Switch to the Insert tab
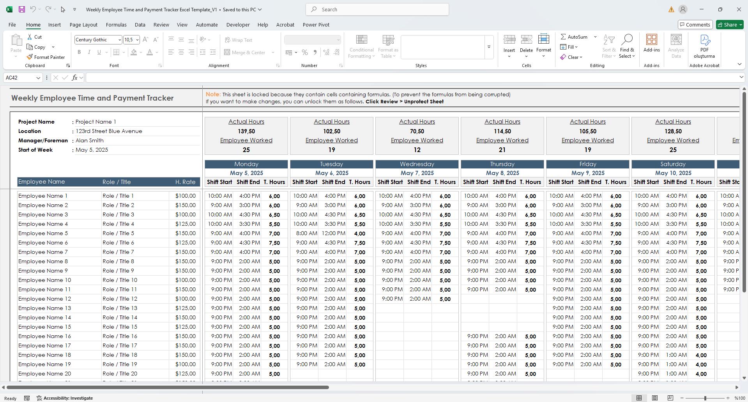Screen dimensions: 748x402 click(55, 25)
